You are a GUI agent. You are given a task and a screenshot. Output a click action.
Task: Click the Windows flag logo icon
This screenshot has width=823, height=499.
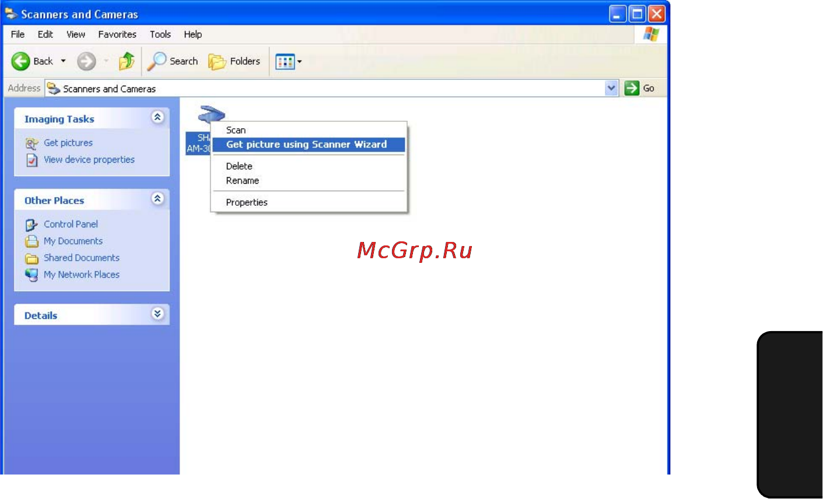coord(651,34)
